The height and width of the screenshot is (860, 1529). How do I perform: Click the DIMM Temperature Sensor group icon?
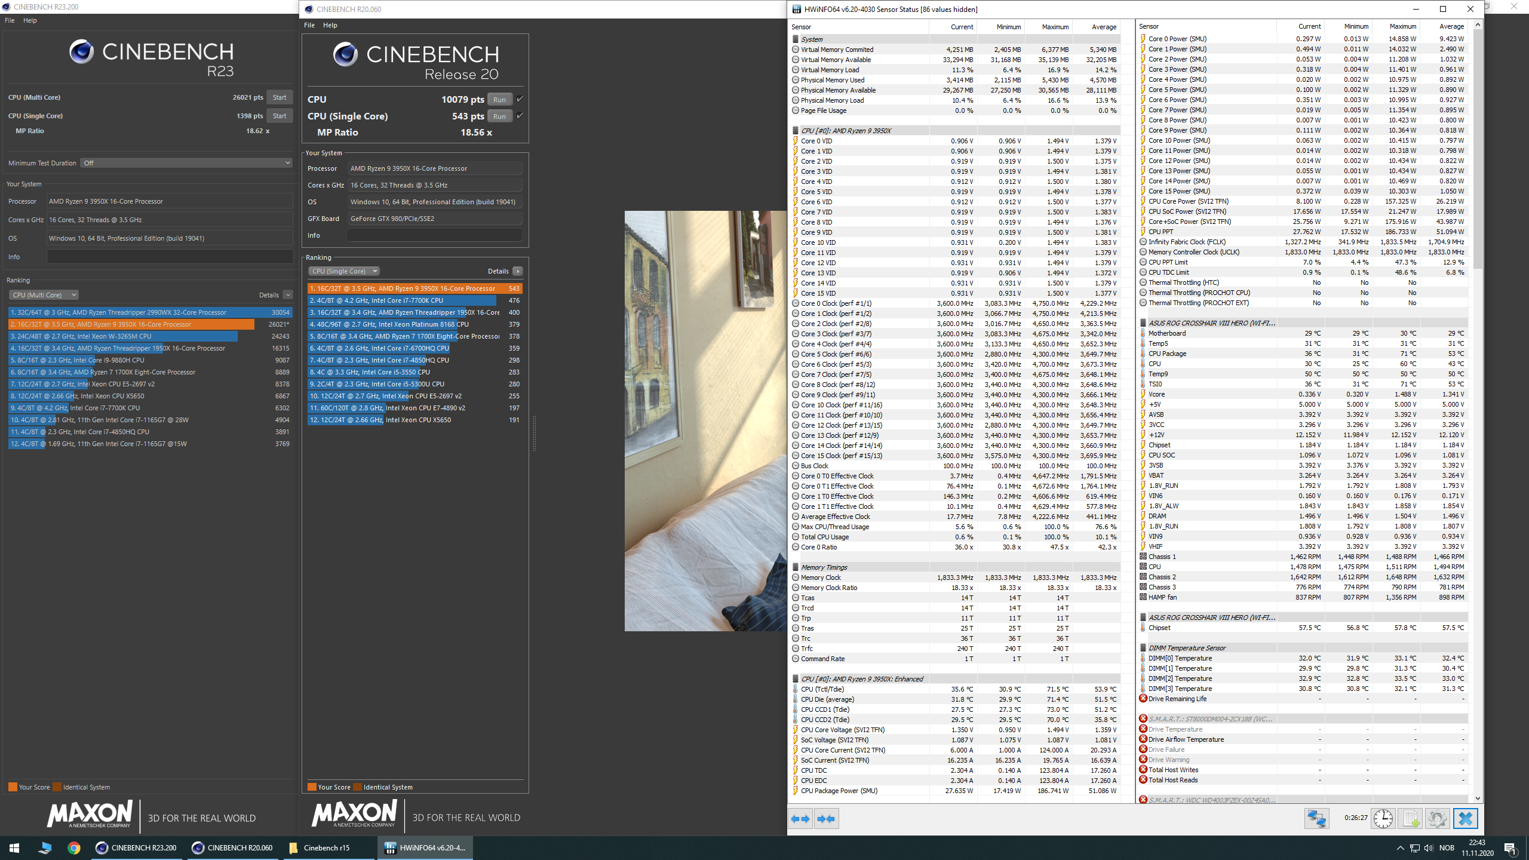1143,648
